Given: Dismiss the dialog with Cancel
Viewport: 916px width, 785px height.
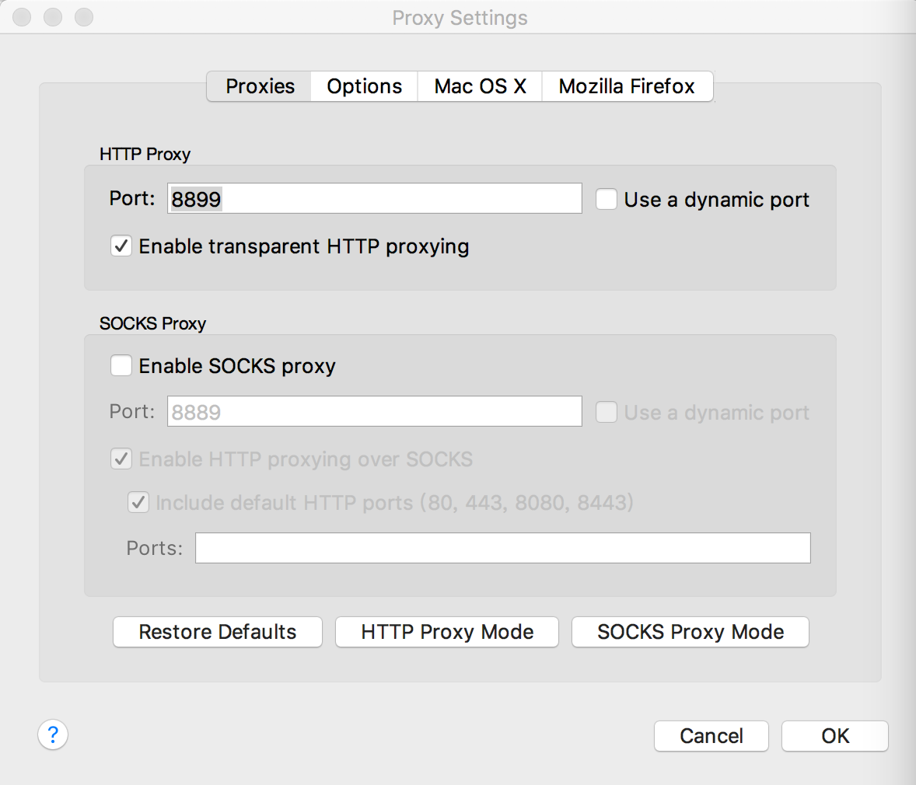Looking at the screenshot, I should pyautogui.click(x=711, y=736).
